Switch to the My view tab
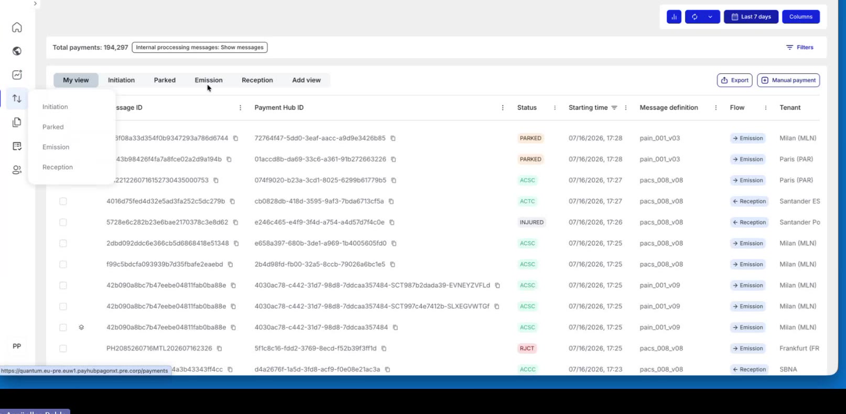This screenshot has height=414, width=846. [76, 80]
